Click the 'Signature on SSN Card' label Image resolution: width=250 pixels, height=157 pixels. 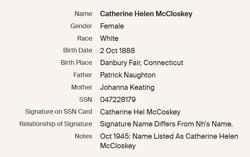[x=58, y=112]
